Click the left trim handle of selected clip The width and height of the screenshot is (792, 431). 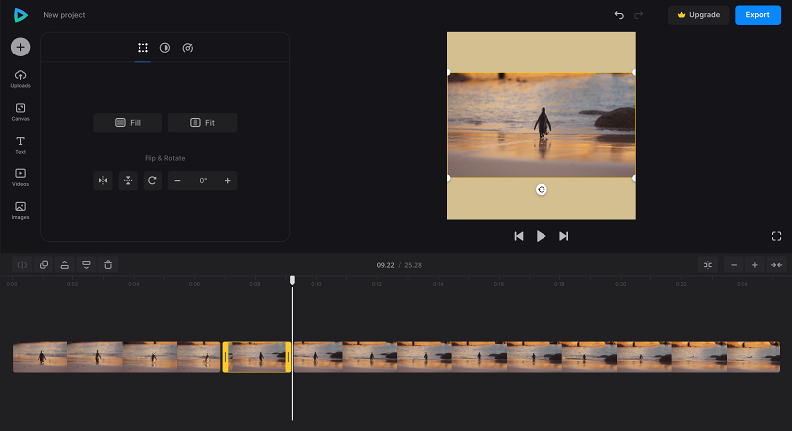point(226,357)
